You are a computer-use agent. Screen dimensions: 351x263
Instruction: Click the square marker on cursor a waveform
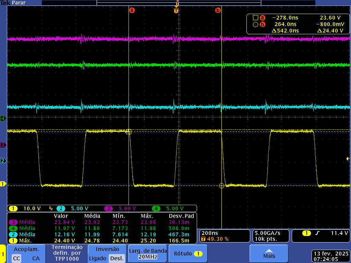pos(129,131)
